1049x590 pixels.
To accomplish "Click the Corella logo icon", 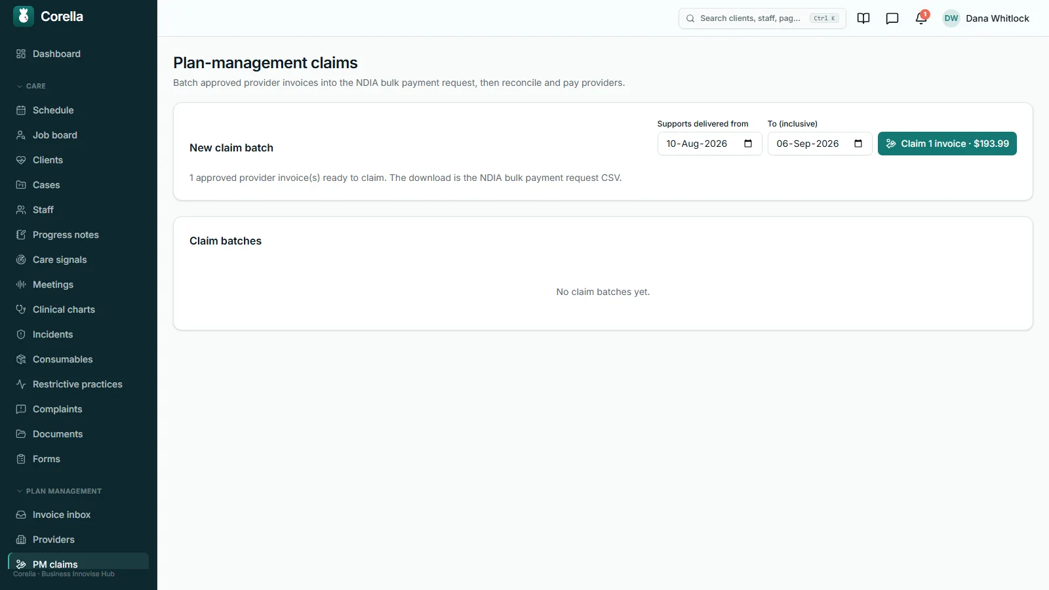I will (x=24, y=16).
